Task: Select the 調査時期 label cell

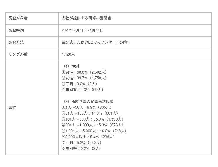Action: 16,30
